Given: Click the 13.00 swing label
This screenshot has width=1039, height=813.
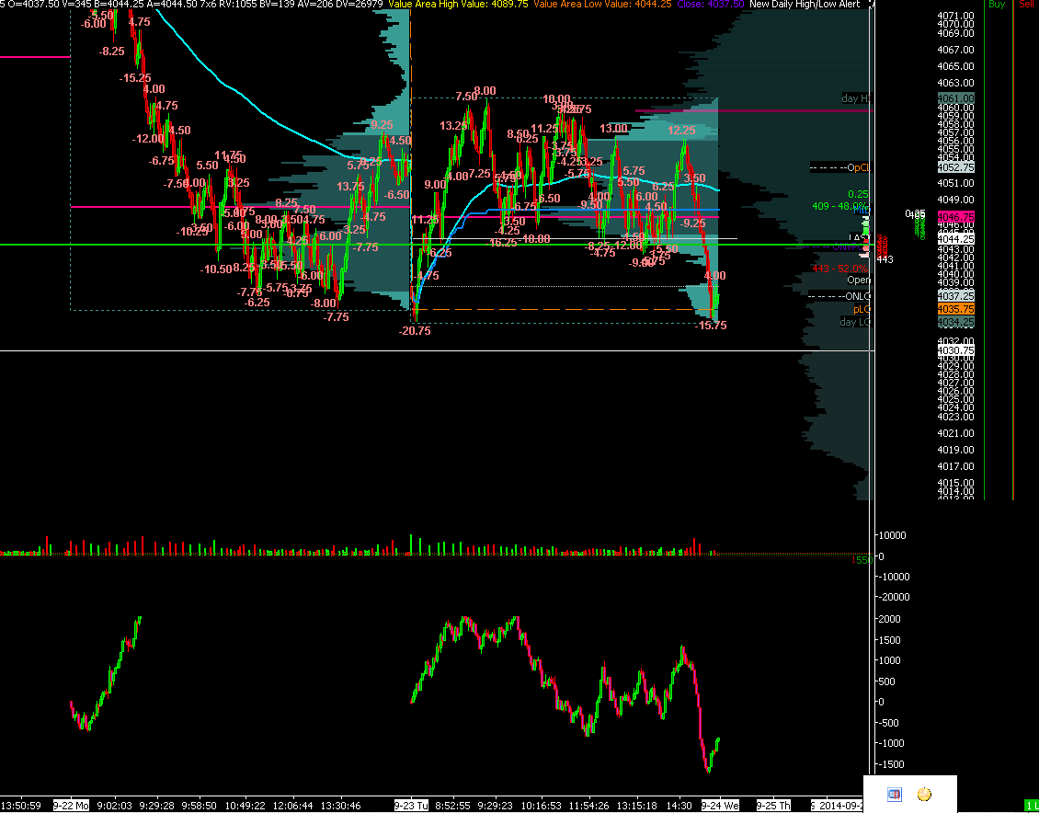Looking at the screenshot, I should pos(613,128).
